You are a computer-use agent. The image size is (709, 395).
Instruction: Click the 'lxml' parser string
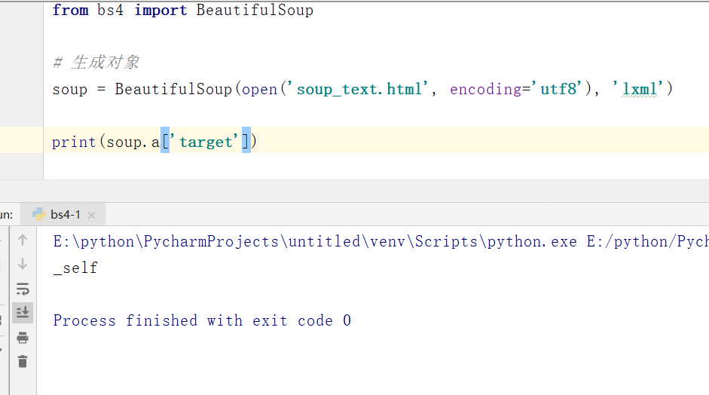[x=638, y=89]
